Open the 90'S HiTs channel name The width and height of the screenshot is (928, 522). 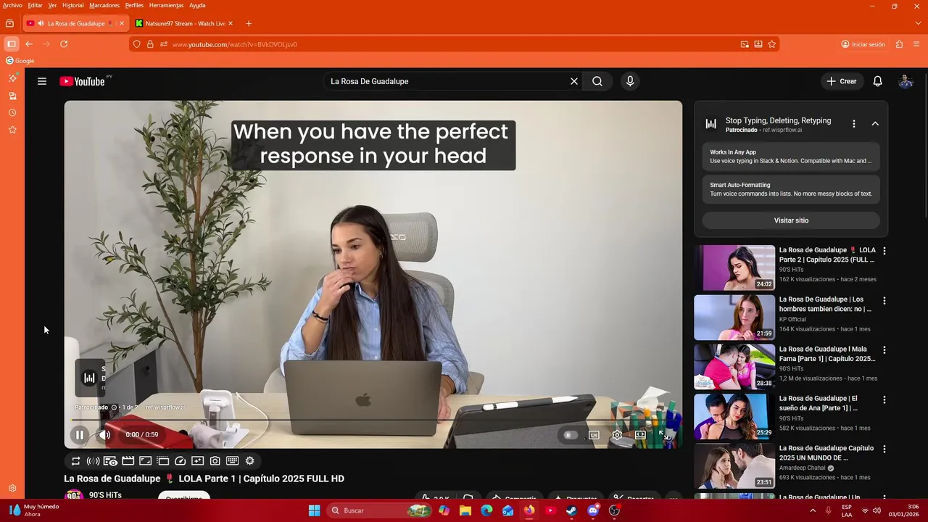[105, 495]
